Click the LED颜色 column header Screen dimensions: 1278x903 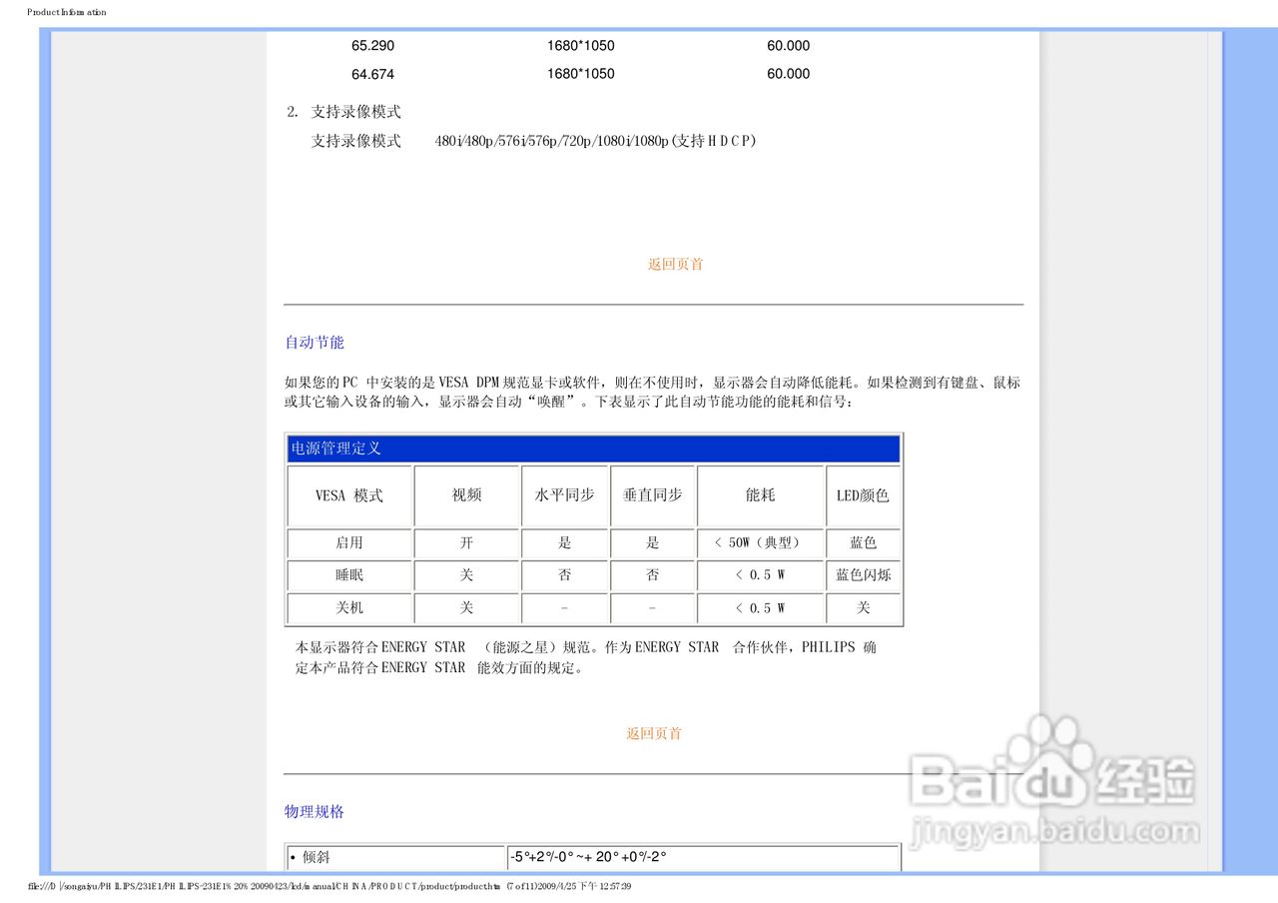pyautogui.click(x=863, y=495)
